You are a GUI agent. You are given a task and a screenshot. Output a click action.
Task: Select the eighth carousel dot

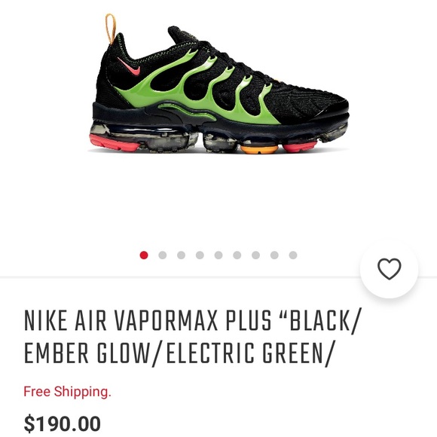click(x=274, y=255)
